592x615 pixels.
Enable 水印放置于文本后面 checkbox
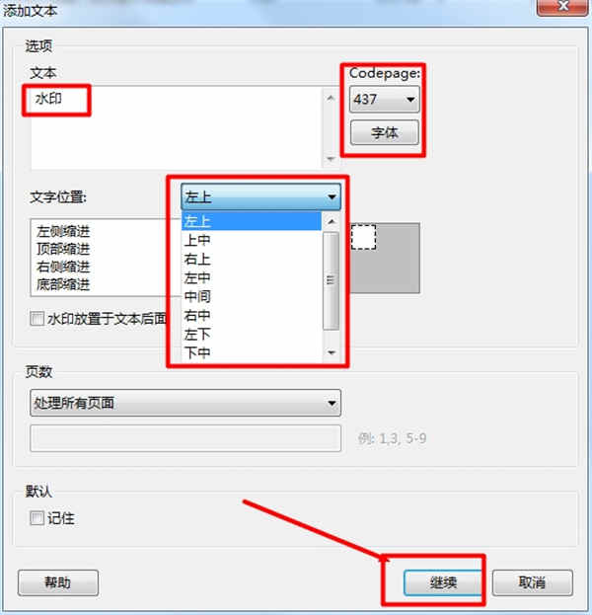pyautogui.click(x=37, y=319)
